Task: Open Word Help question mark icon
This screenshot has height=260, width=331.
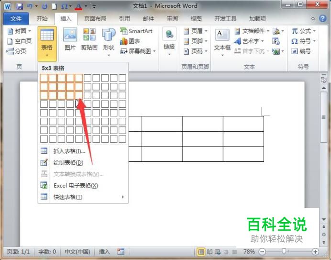Action: pos(322,18)
